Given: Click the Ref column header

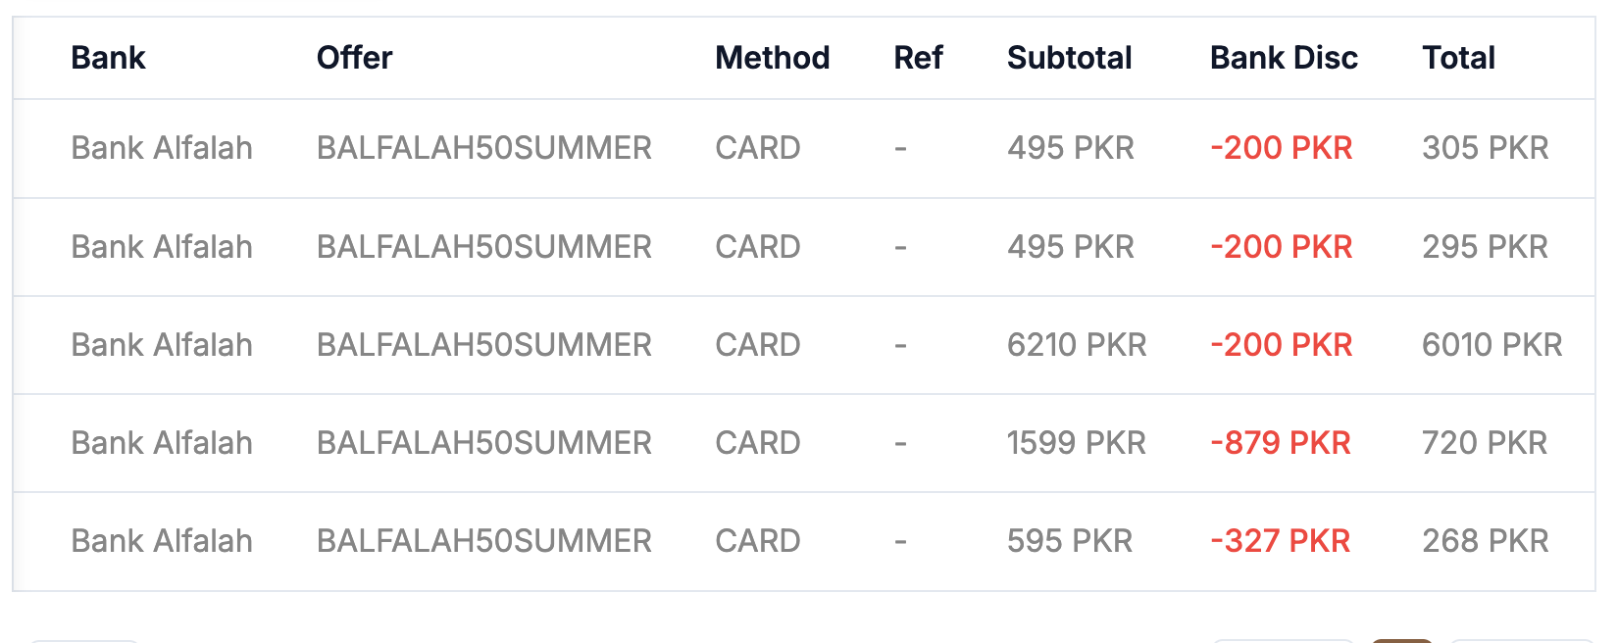Looking at the screenshot, I should pyautogui.click(x=918, y=58).
